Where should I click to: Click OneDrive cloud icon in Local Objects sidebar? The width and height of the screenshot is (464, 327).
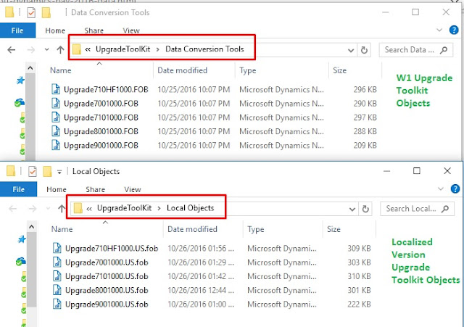20,262
